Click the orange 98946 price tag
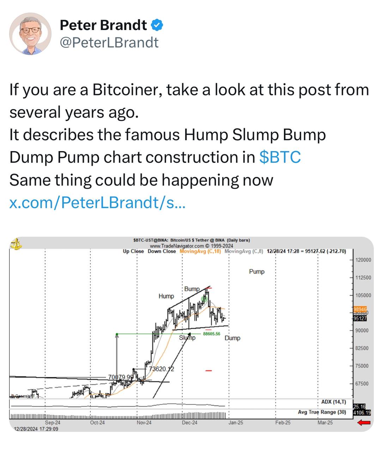Image resolution: width=383 pixels, height=452 pixels. tap(360, 309)
